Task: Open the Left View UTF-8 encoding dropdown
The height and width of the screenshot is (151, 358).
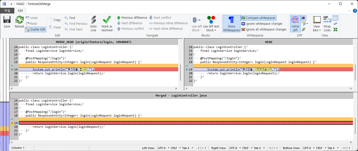Action: [163, 148]
